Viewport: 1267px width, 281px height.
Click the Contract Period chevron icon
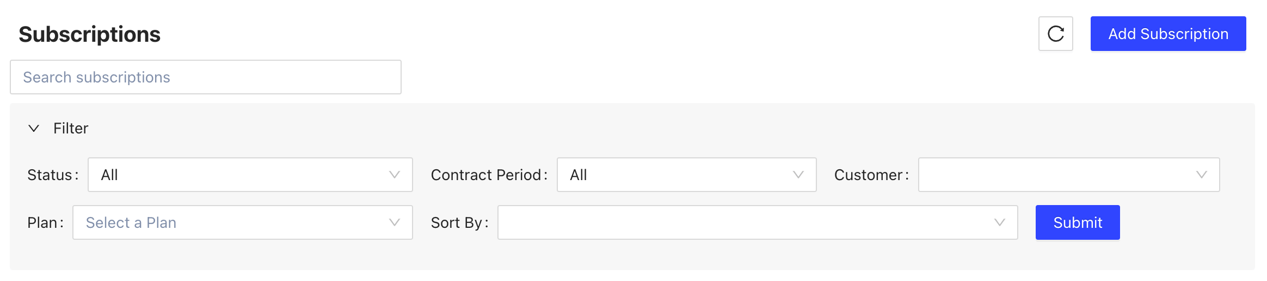click(798, 175)
